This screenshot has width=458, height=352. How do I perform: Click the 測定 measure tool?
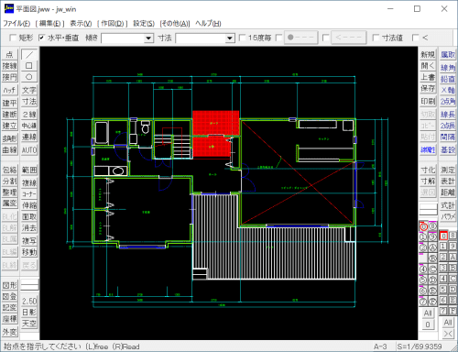[448, 170]
